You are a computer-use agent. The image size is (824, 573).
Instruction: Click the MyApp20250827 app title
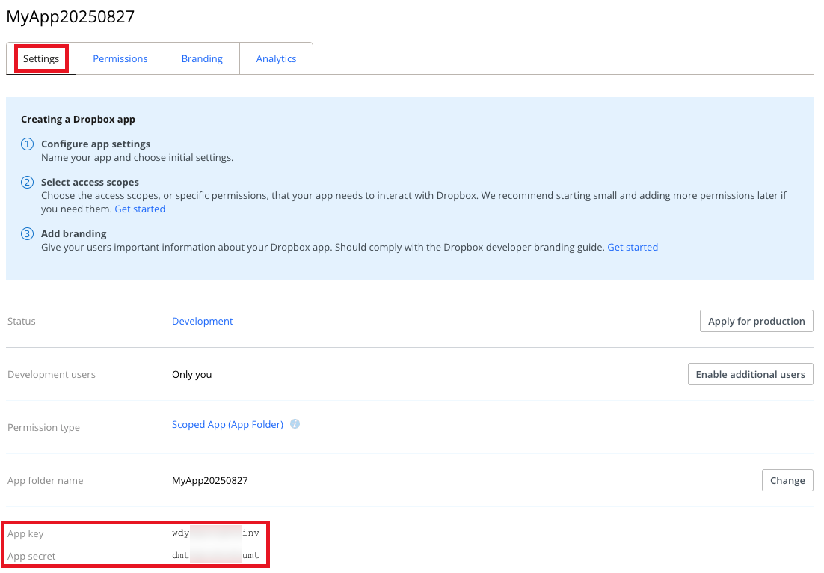tap(71, 16)
